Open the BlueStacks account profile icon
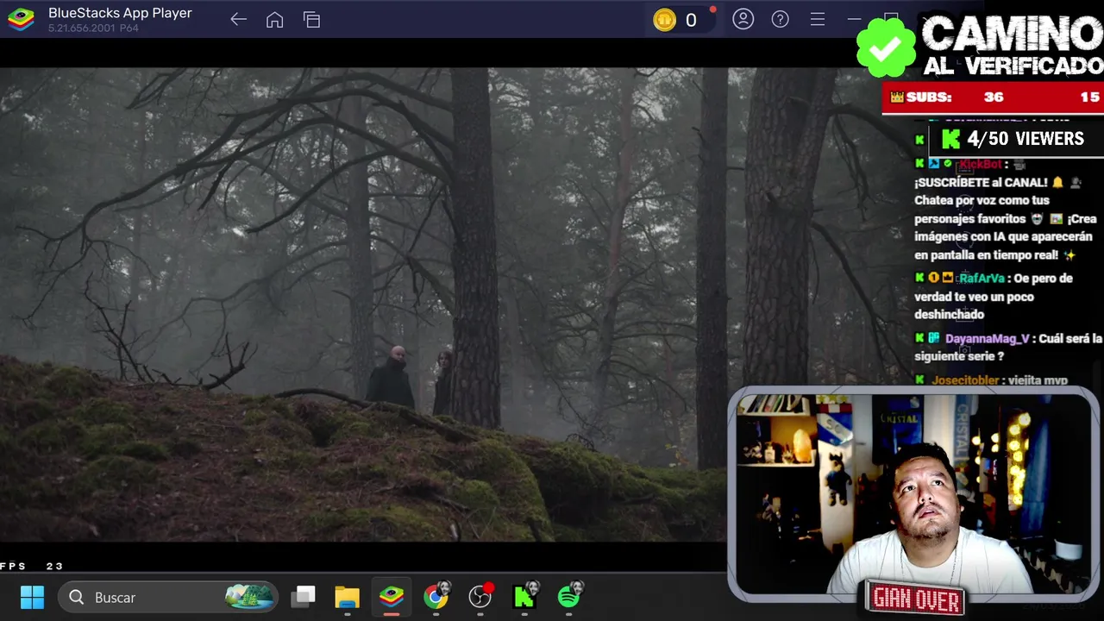The image size is (1104, 621). click(743, 19)
